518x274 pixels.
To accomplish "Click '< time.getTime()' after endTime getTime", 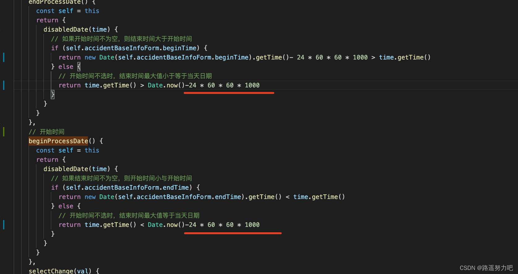I will (x=315, y=197).
